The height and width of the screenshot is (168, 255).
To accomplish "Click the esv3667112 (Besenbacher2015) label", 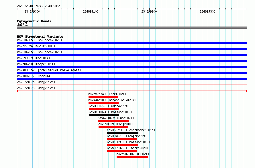I will (x=131, y=130).
